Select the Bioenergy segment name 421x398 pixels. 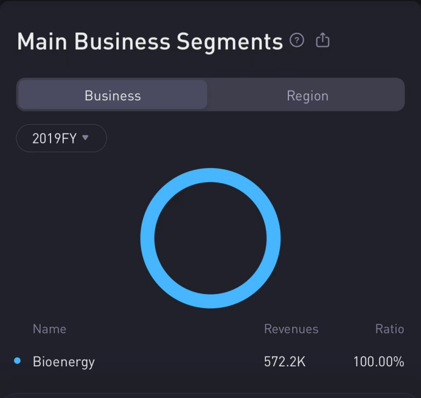(x=64, y=362)
